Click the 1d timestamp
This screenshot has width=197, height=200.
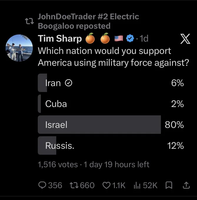tap(144, 39)
